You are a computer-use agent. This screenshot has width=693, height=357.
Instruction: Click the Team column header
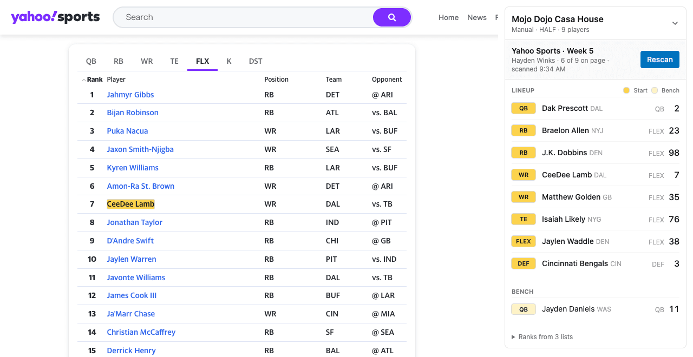(x=334, y=80)
